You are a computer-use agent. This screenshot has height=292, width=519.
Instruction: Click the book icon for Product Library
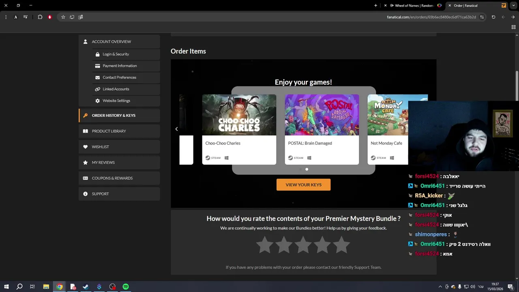(85, 131)
